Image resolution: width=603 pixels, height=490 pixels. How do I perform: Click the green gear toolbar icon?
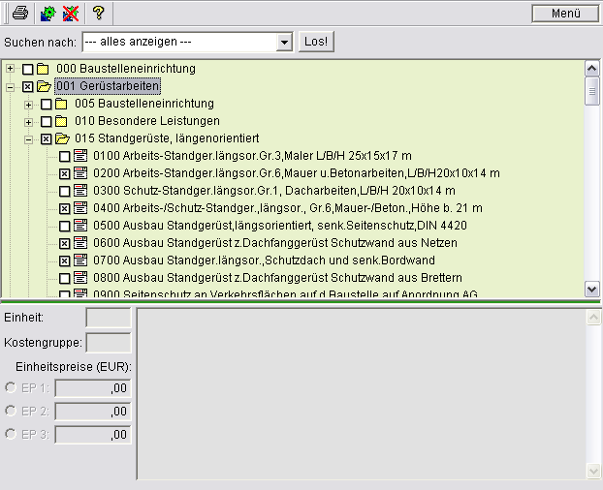click(x=48, y=14)
